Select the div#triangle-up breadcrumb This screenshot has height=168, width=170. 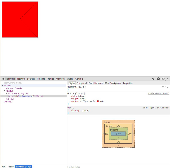[24, 167]
